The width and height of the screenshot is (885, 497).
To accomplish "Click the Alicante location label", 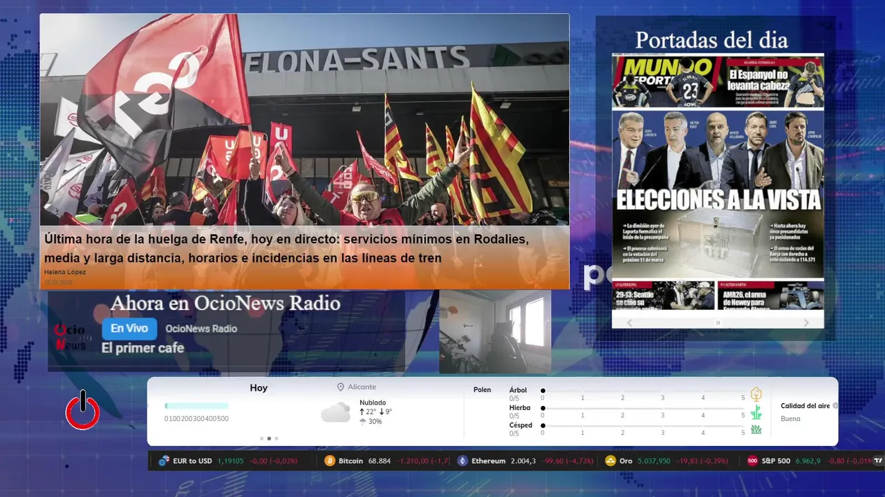I will 362,387.
